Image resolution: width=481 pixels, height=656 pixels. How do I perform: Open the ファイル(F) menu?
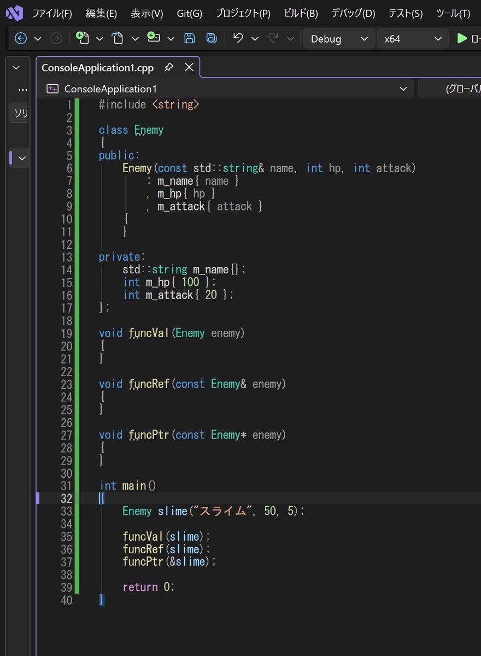[x=52, y=14]
